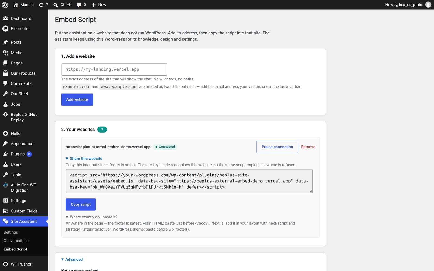Screen dimensions: 434x271
Task: Open the Ctrl+K search magnifier icon
Action: [x=56, y=5]
